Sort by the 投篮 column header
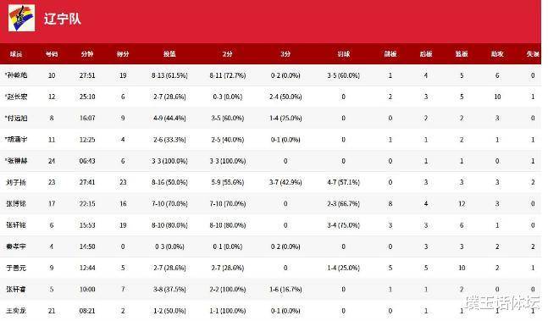 point(169,54)
